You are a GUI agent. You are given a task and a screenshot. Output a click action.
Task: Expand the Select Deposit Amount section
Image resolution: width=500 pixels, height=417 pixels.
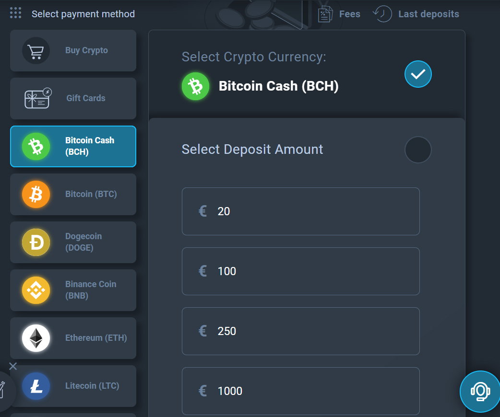[252, 150]
